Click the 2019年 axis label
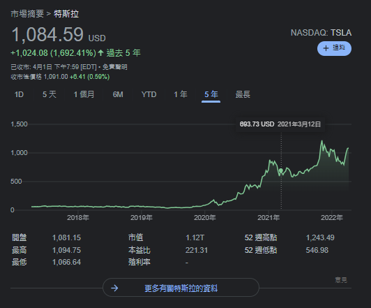Image resolution: width=371 pixels, height=308 pixels. click(142, 217)
